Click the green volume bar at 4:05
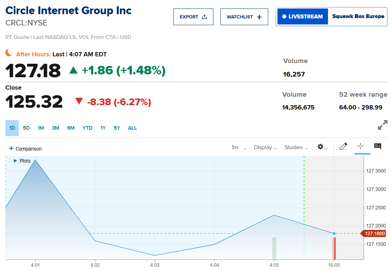The image size is (391, 271). (x=274, y=249)
